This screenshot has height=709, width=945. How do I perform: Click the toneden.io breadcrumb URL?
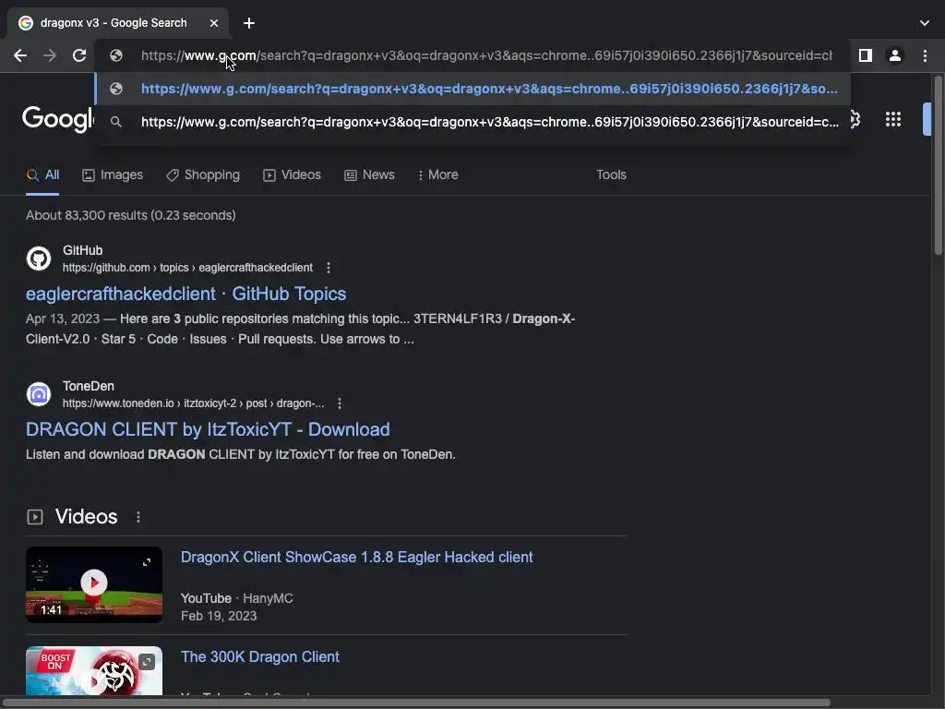coord(194,403)
